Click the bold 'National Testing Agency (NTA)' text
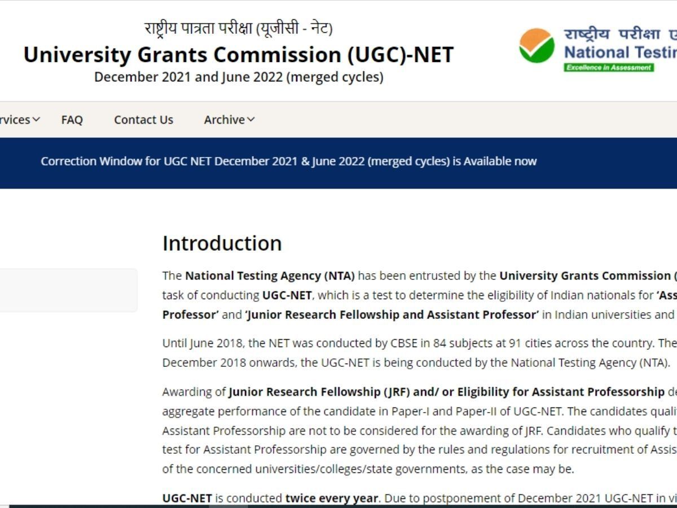677x508 pixels. (x=270, y=276)
